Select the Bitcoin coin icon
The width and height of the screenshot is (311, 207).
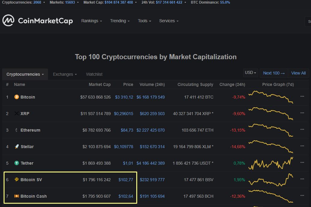click(16, 97)
